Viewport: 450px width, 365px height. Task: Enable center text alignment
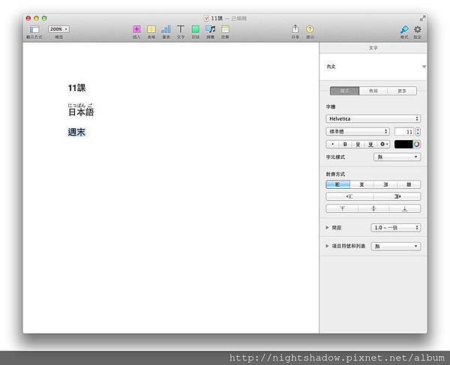click(x=361, y=184)
